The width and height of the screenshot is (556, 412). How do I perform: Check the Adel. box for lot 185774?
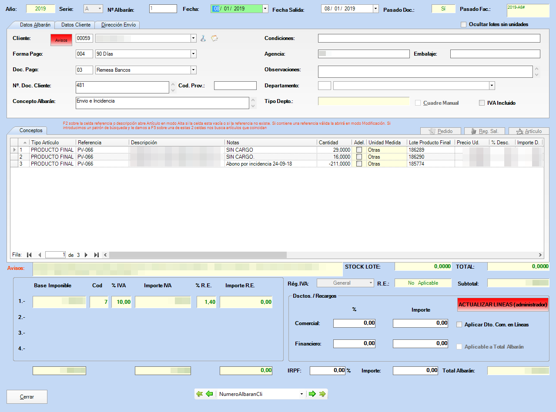359,164
